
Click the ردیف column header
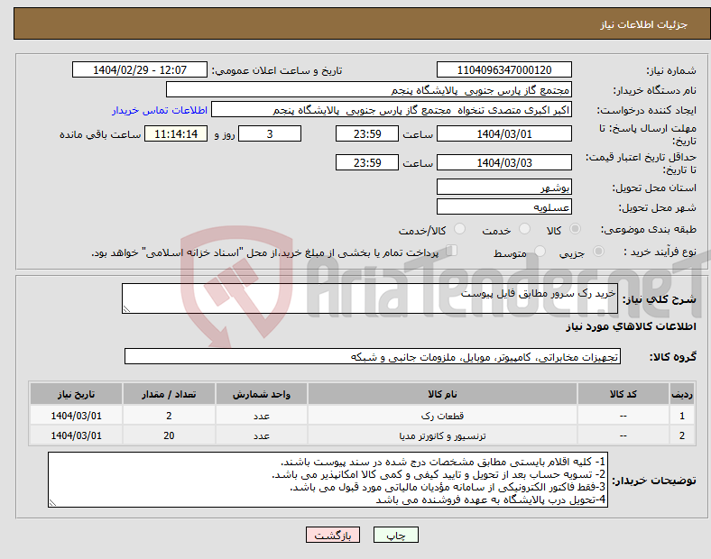[682, 394]
